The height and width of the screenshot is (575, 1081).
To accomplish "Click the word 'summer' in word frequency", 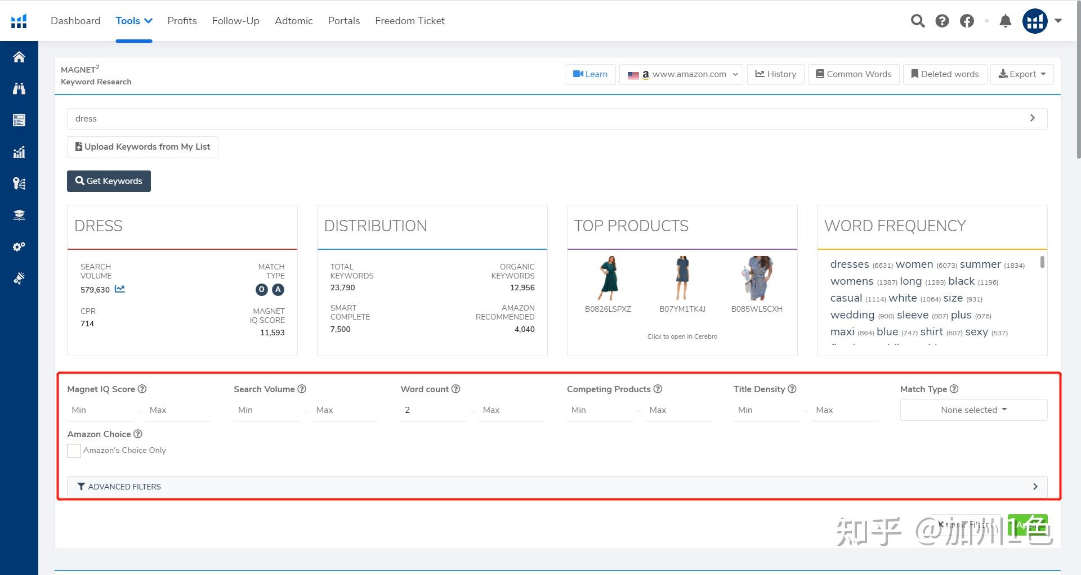I will click(x=980, y=264).
